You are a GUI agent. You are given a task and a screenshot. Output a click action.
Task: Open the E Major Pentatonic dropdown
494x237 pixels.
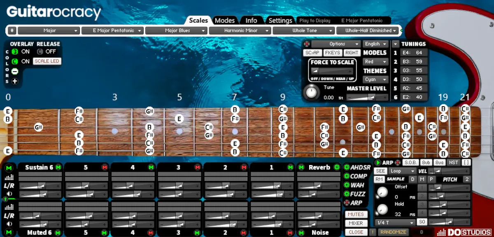tap(112, 30)
